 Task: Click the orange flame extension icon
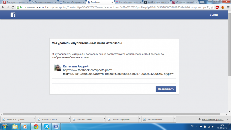click(x=223, y=7)
